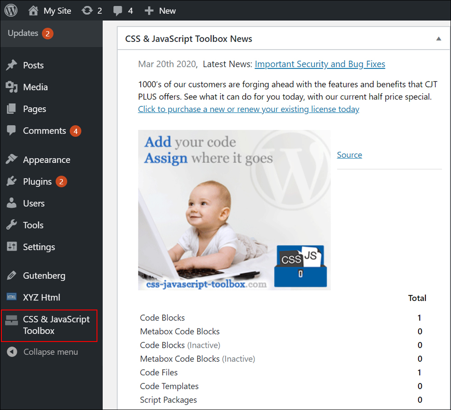
Task: Click the CSS & JavaScript Toolbox icon
Action: (x=12, y=320)
